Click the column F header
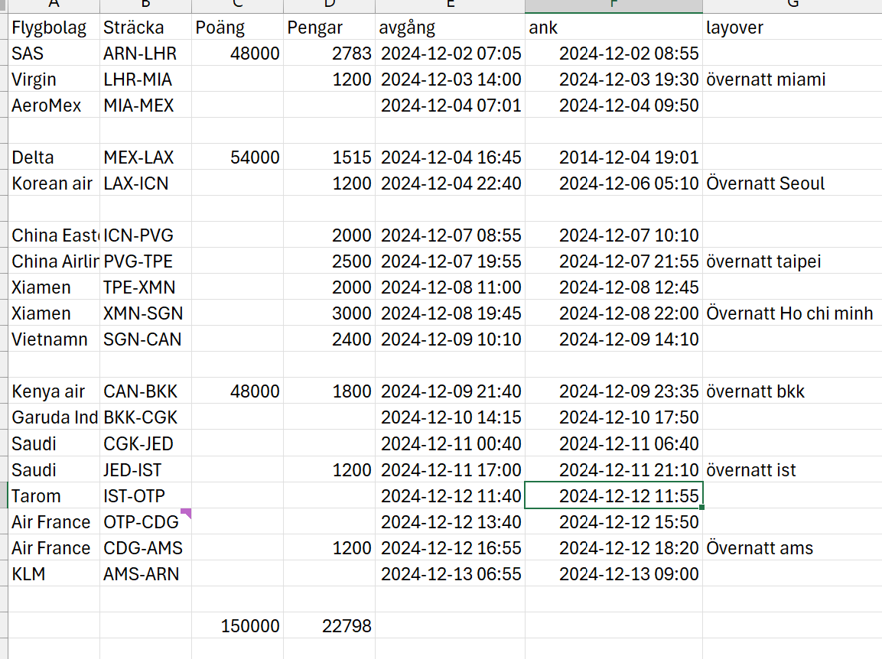This screenshot has width=882, height=659. pyautogui.click(x=613, y=5)
